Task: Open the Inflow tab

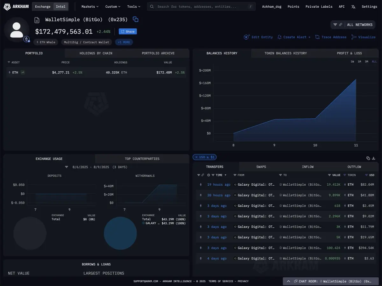Action: pyautogui.click(x=308, y=167)
